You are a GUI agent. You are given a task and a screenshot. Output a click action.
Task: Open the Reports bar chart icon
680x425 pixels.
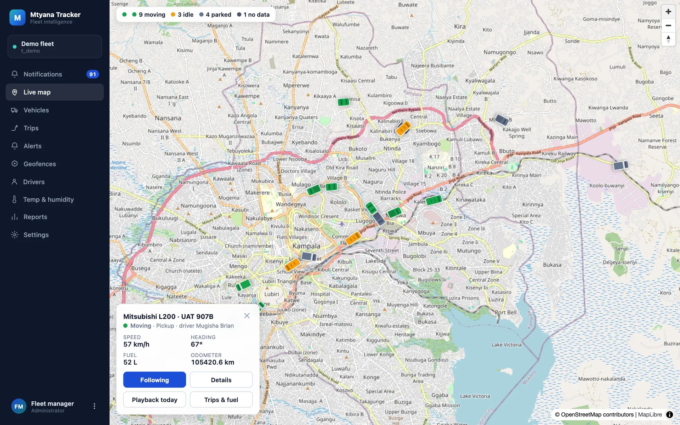pyautogui.click(x=14, y=217)
